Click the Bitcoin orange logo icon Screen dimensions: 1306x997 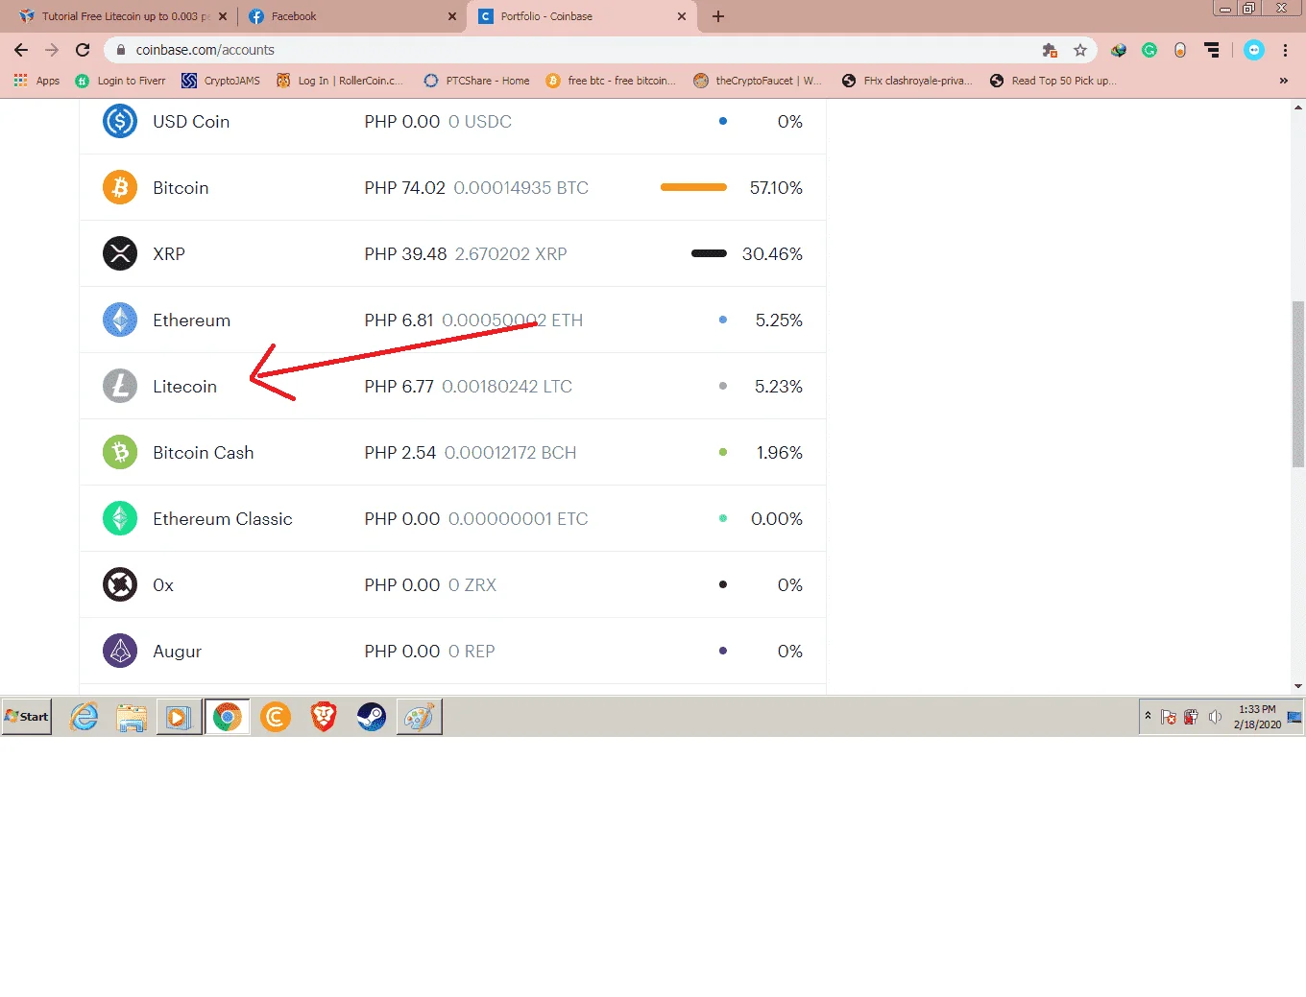(x=120, y=188)
